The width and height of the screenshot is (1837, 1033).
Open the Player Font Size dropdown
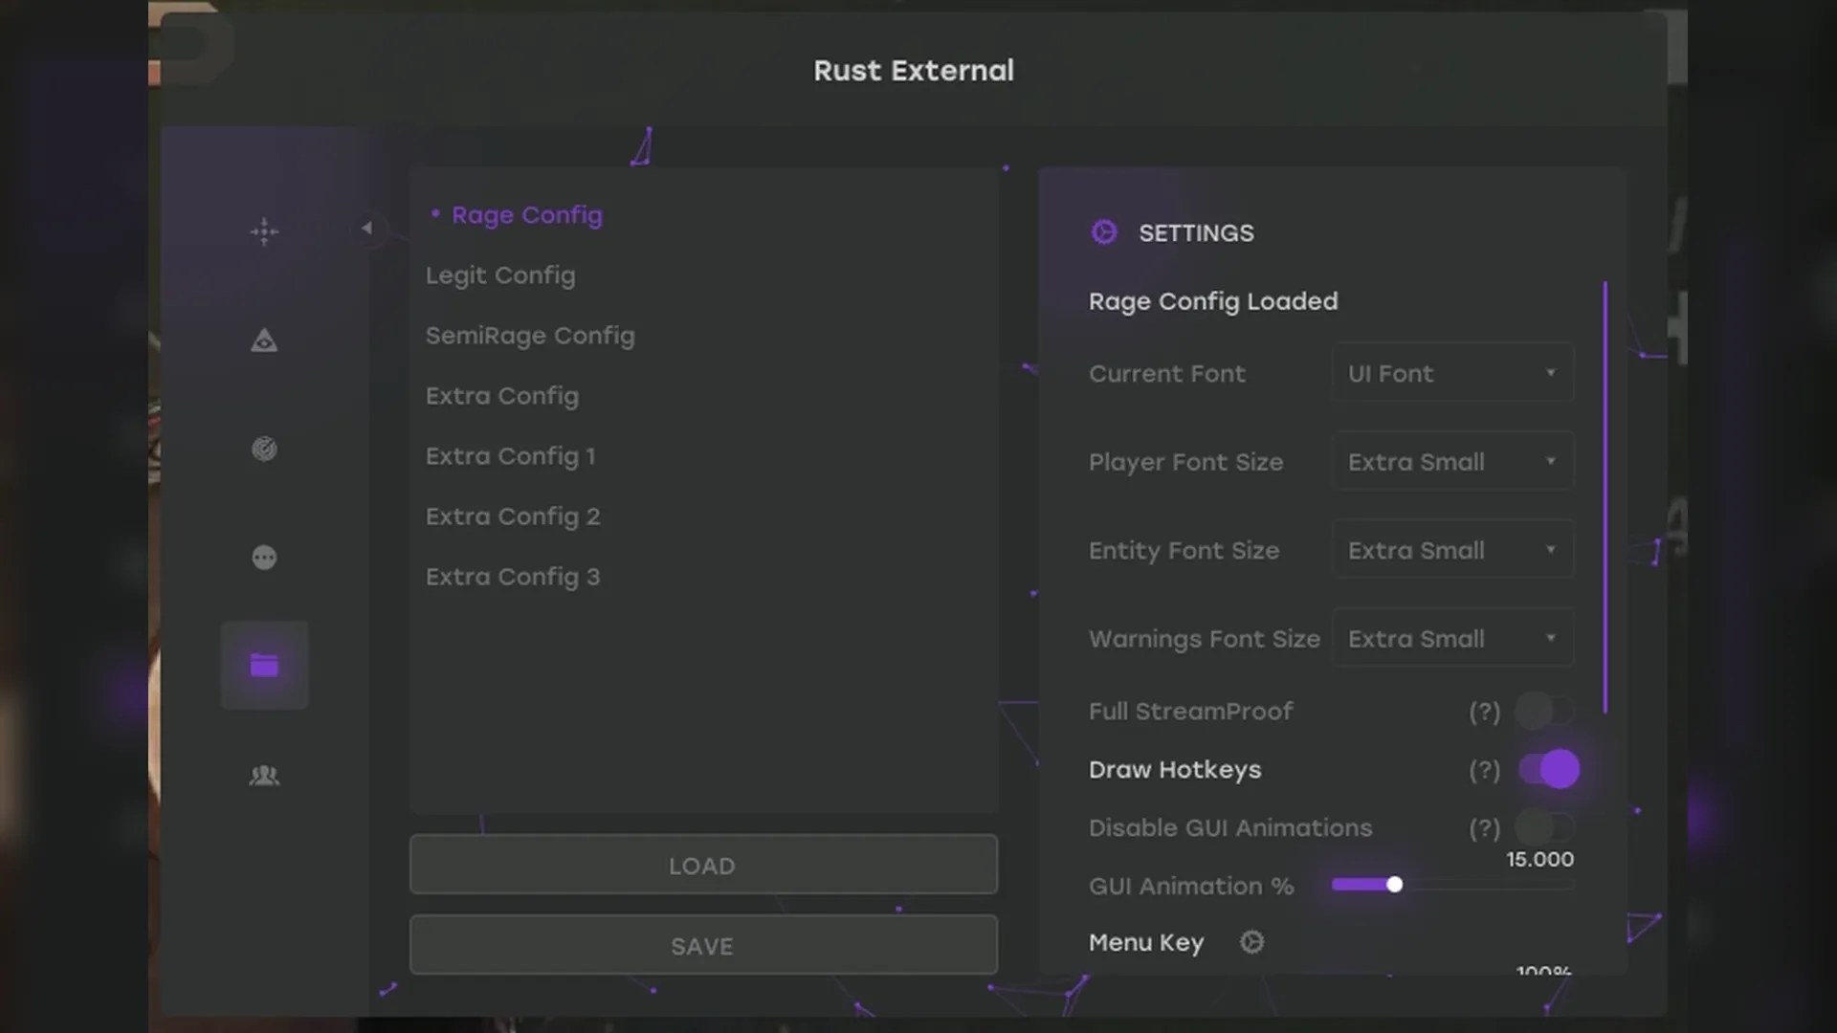click(x=1452, y=461)
